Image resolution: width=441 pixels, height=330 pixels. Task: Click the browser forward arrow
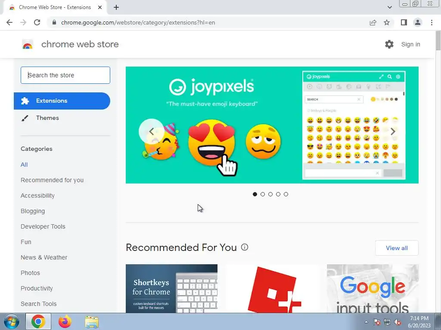click(x=23, y=22)
